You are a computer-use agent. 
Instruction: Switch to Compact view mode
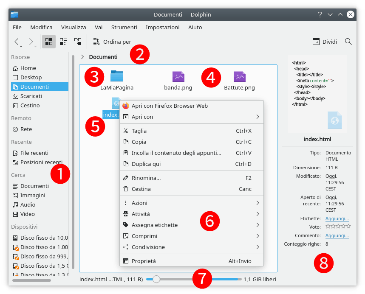pyautogui.click(x=63, y=42)
